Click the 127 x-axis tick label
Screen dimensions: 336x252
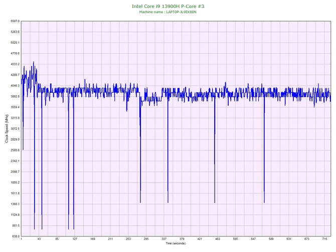tap(75, 239)
